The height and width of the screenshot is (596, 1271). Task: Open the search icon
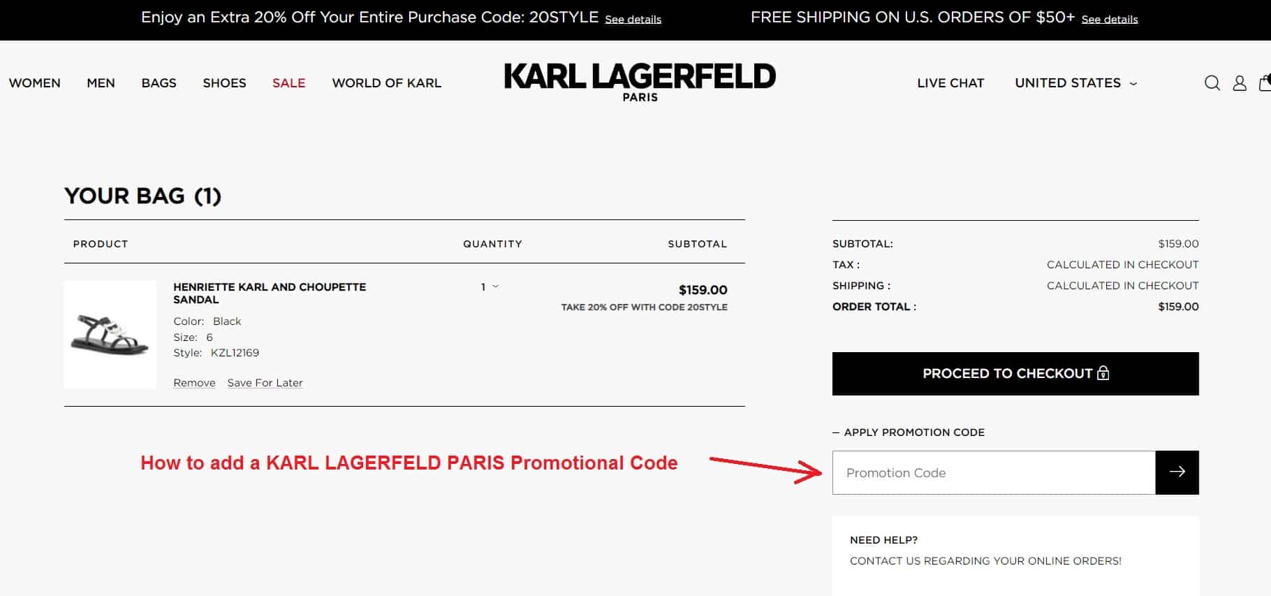click(x=1213, y=82)
